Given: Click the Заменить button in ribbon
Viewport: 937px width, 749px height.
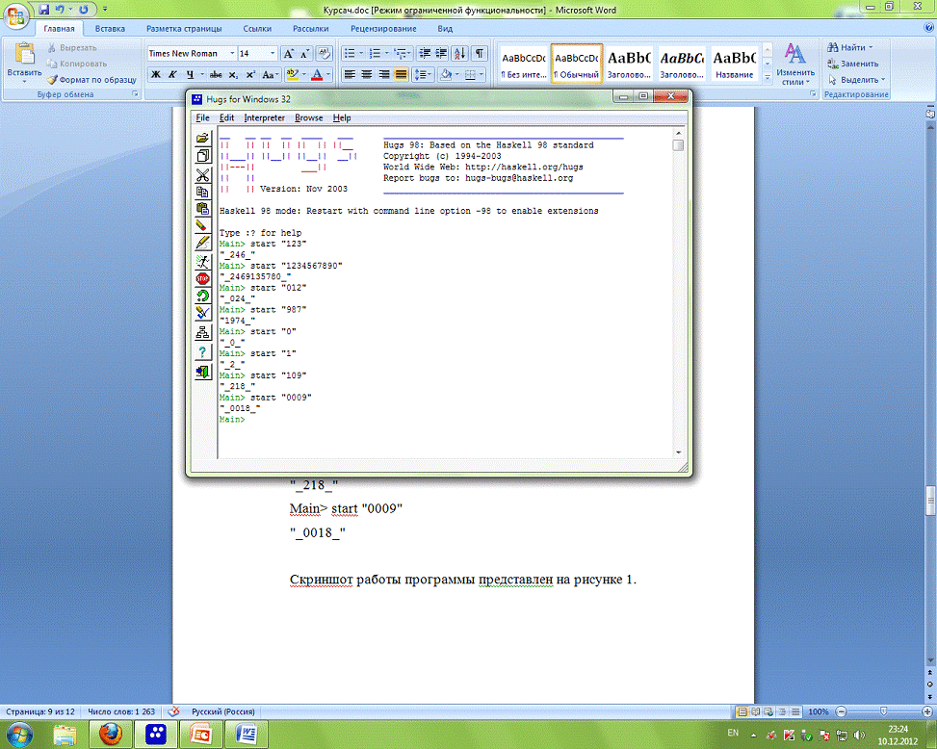Looking at the screenshot, I should click(857, 64).
